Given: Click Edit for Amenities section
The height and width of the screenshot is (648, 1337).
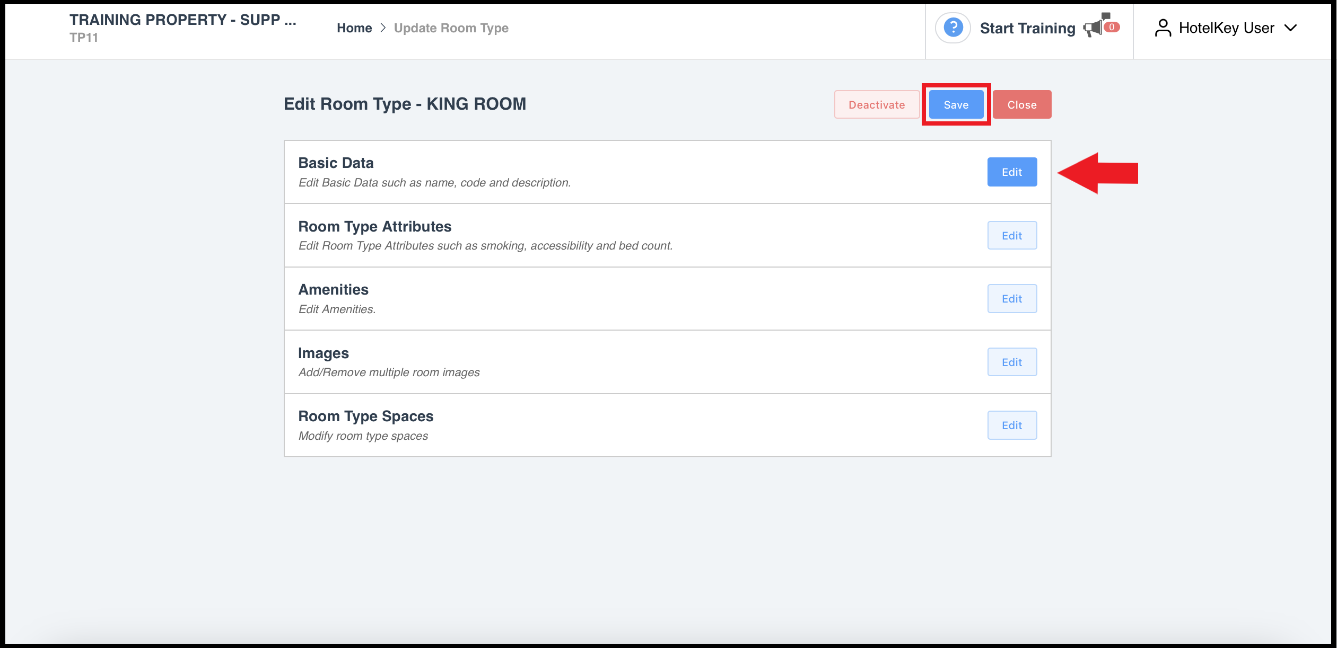Looking at the screenshot, I should click(x=1012, y=299).
